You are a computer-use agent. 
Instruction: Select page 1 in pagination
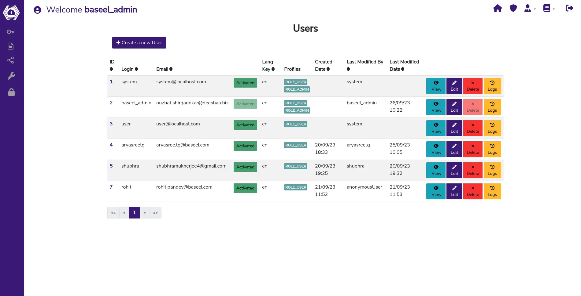(x=134, y=213)
